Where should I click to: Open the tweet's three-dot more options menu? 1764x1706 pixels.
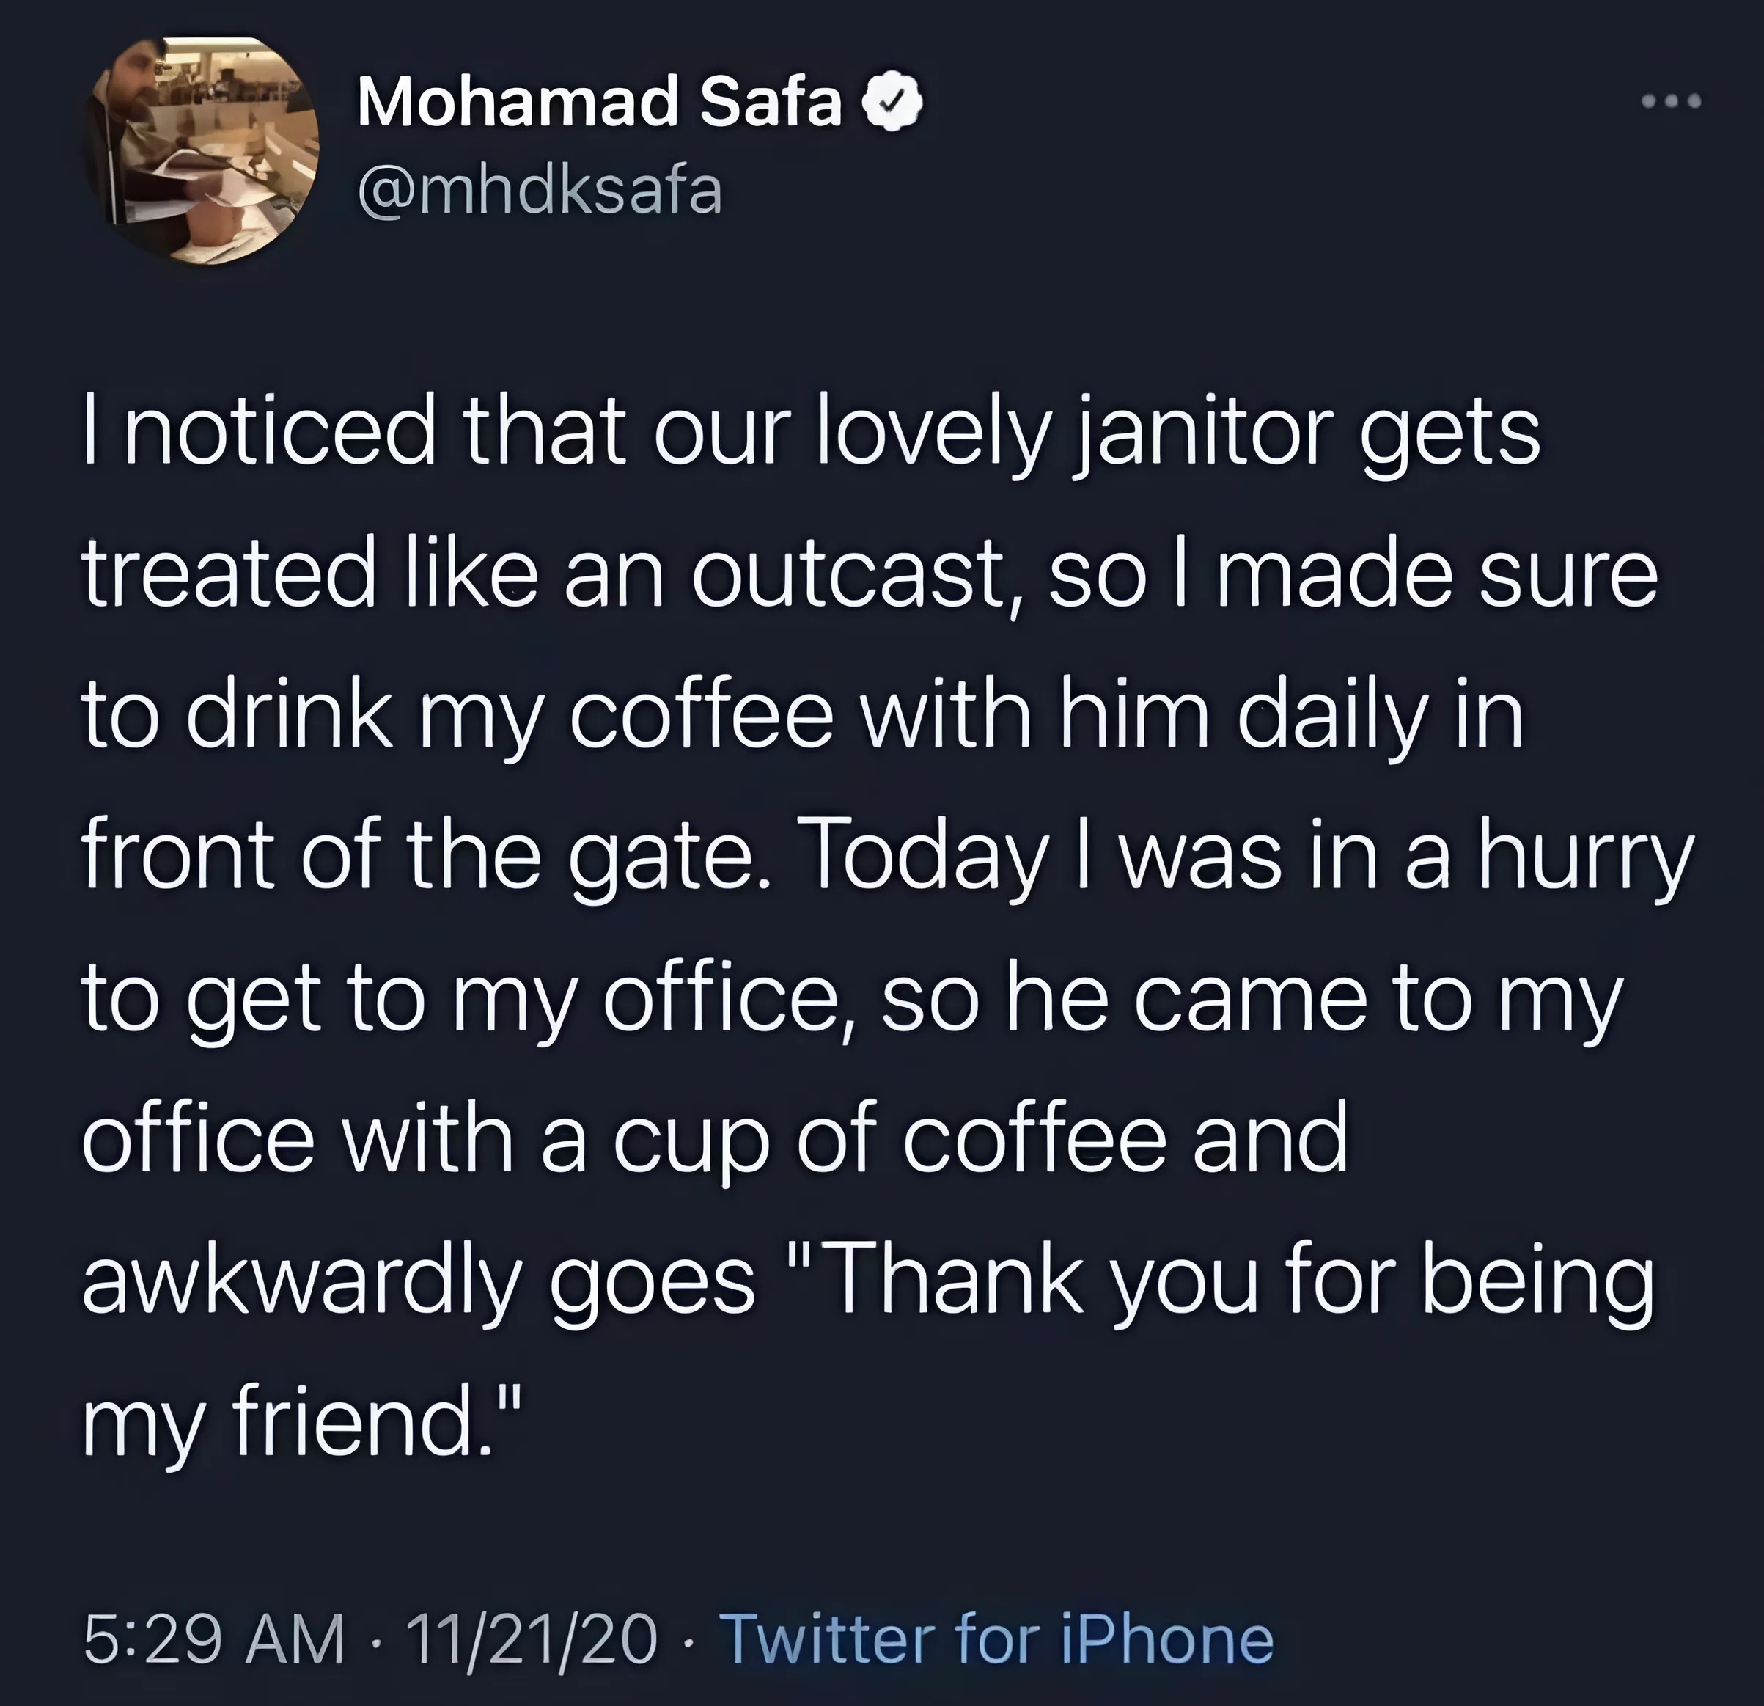[x=1670, y=102]
